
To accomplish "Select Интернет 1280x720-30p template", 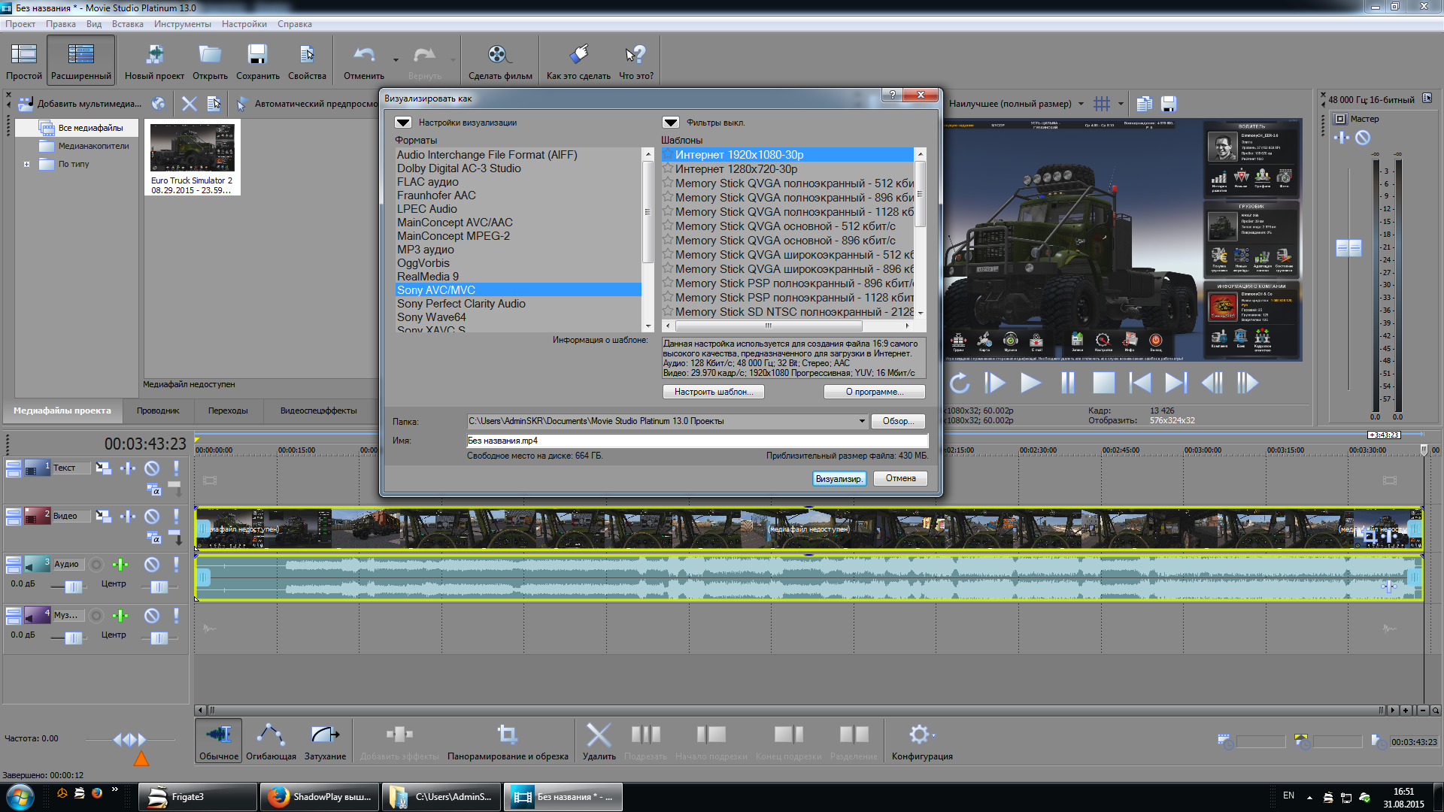I will coord(787,169).
